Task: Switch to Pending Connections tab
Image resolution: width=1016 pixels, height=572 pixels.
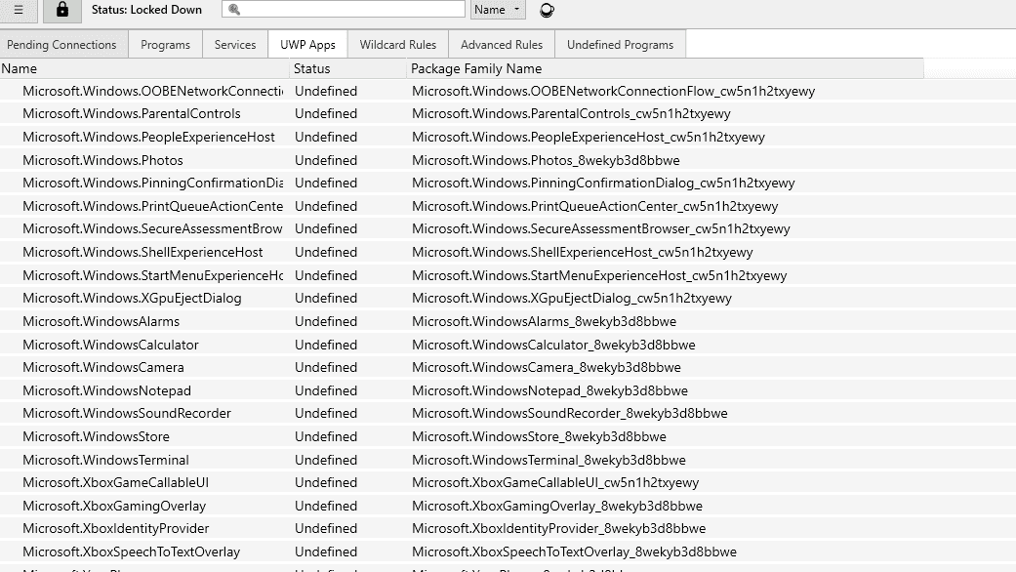Action: click(62, 45)
